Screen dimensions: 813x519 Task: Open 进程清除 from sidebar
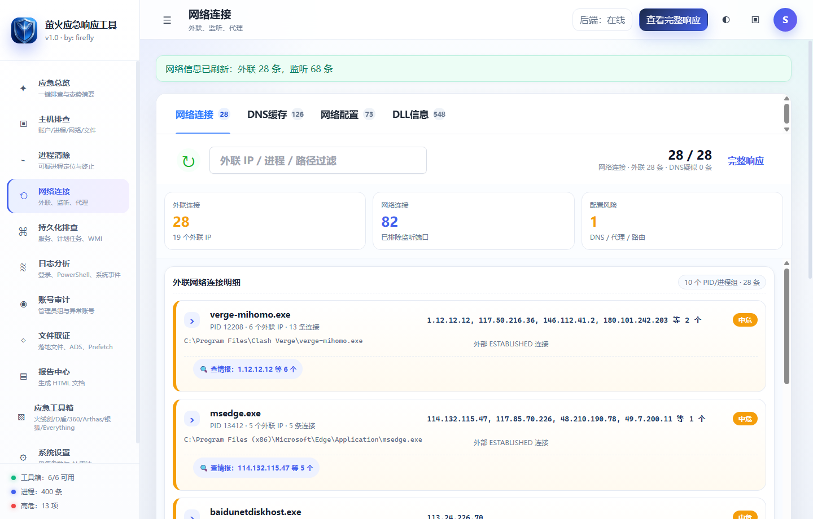tap(68, 160)
